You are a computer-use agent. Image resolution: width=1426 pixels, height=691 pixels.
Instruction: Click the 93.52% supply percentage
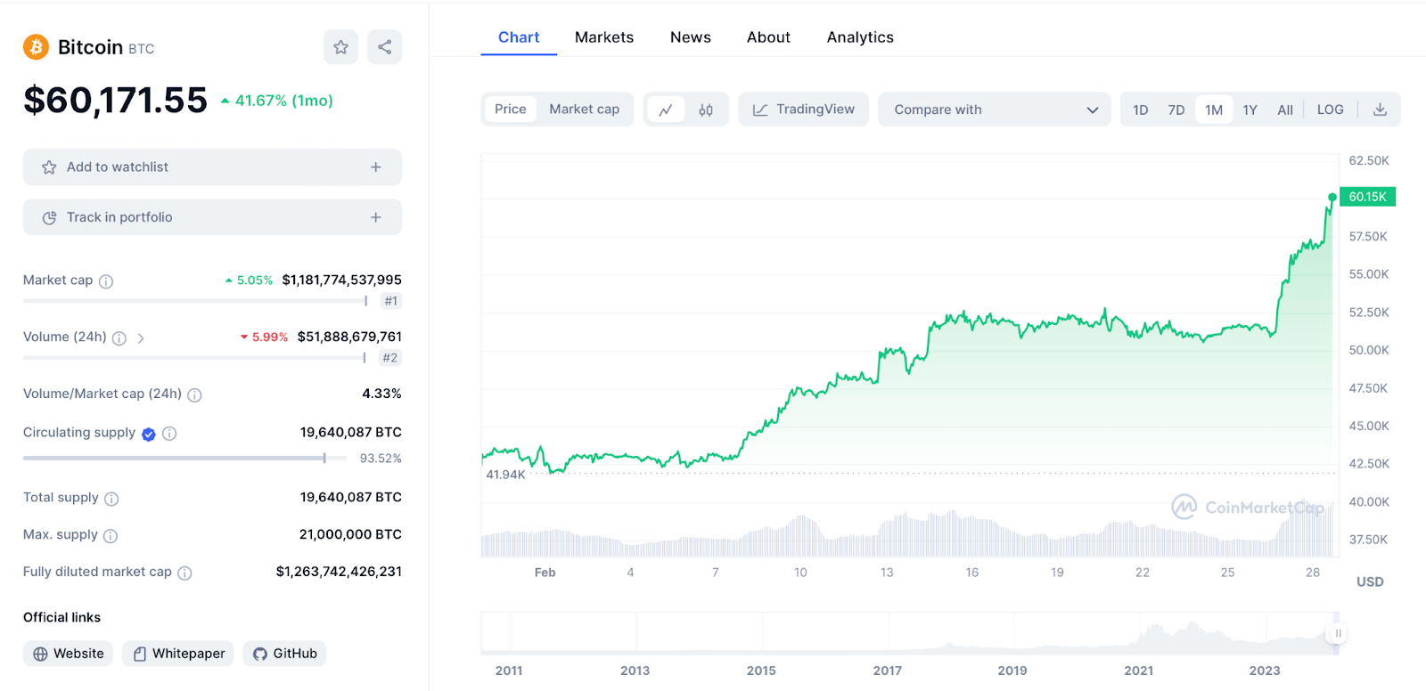(x=381, y=459)
